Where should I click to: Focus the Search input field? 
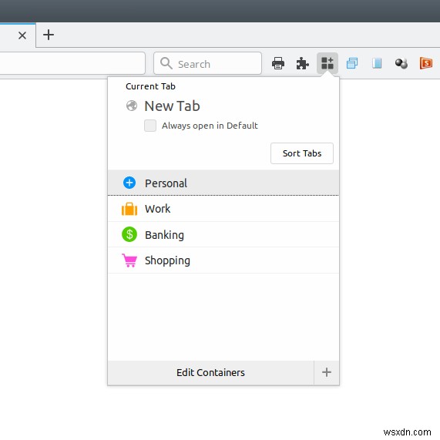[x=207, y=63]
